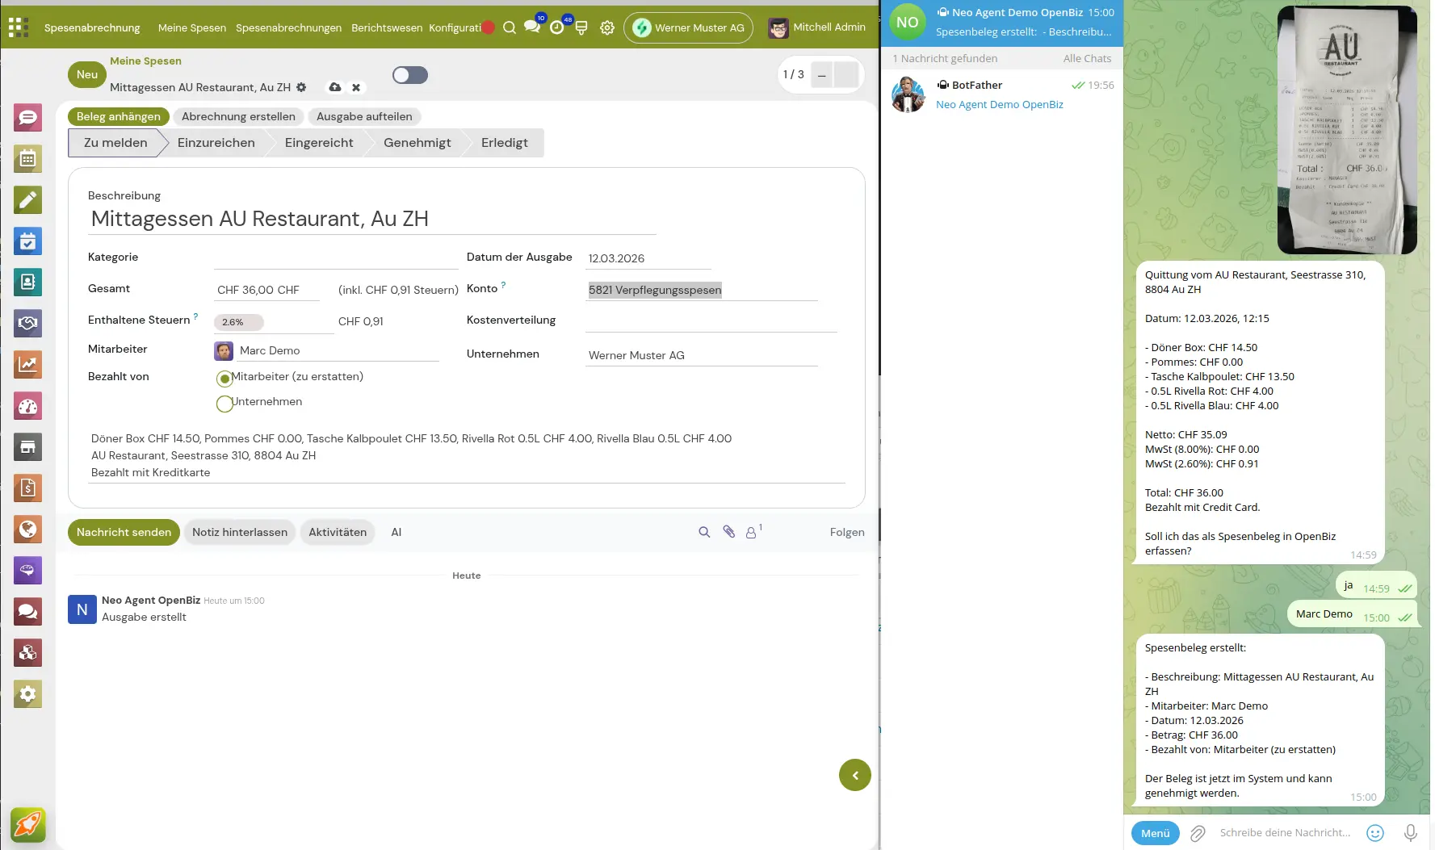Open the receipt photo thumbnail in chat
This screenshot has height=850, width=1435.
click(x=1346, y=130)
